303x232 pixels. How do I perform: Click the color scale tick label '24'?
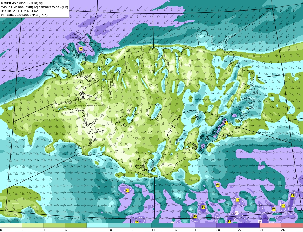click(261, 230)
